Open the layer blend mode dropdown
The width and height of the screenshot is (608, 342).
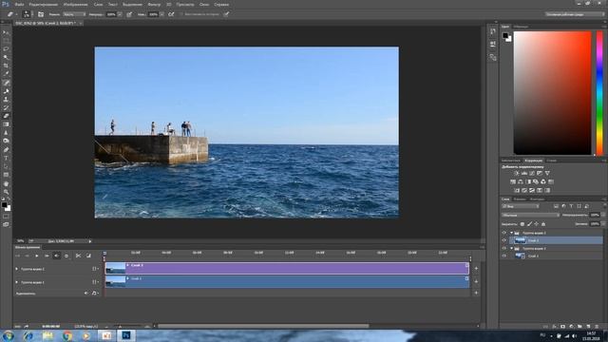coord(530,215)
